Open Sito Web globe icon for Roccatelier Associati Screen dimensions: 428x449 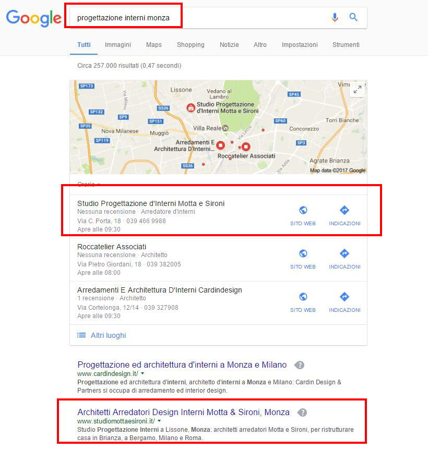(x=303, y=253)
